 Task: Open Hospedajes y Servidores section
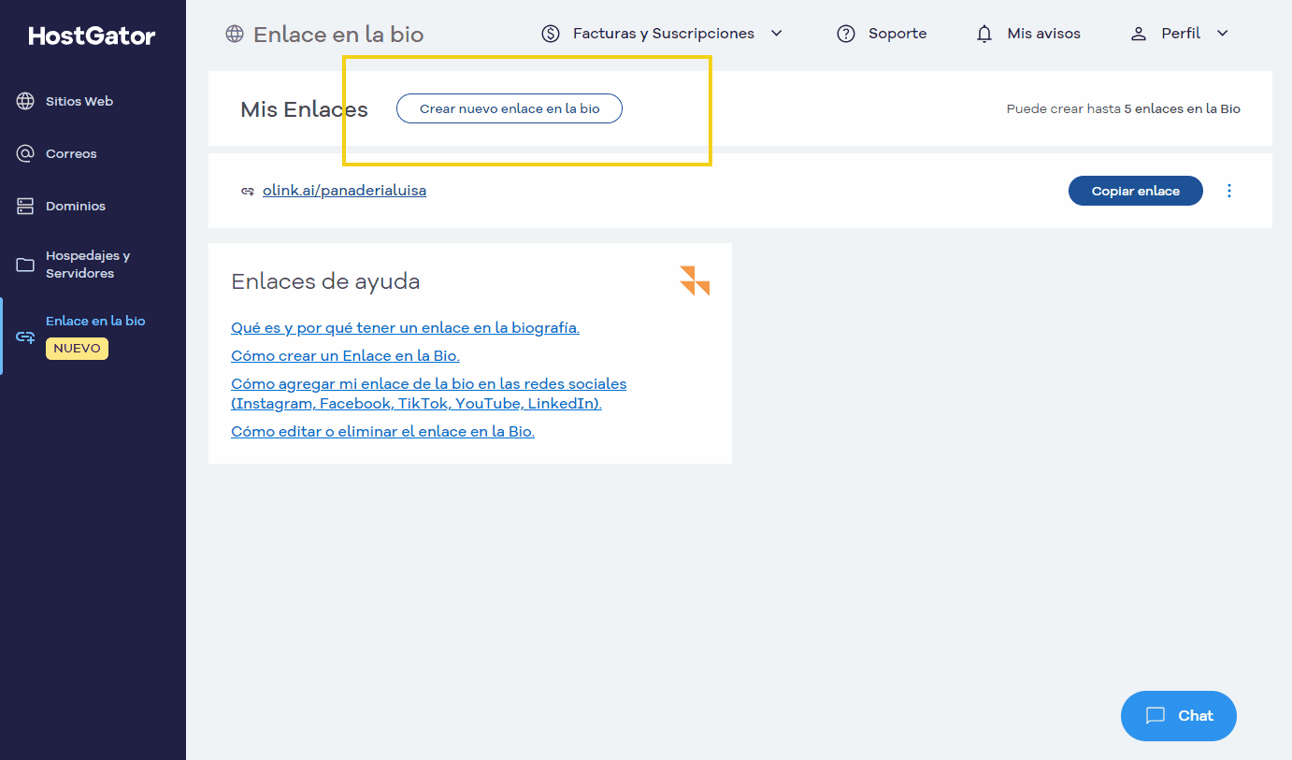[88, 265]
